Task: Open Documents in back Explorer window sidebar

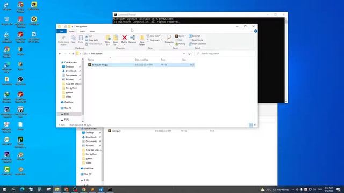Action: [89, 142]
